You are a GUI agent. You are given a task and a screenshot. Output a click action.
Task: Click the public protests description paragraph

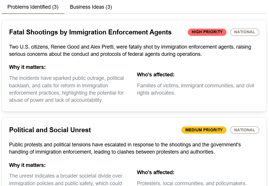click(x=125, y=148)
